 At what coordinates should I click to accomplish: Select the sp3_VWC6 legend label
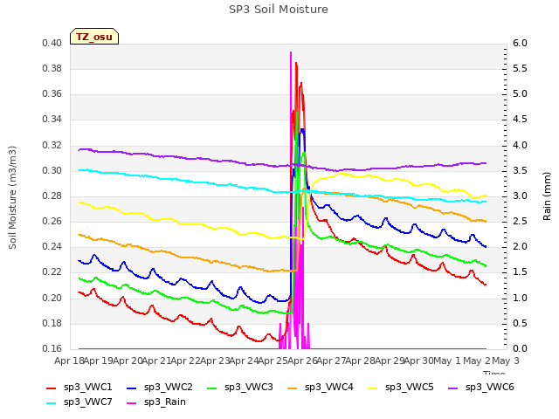tap(489, 388)
